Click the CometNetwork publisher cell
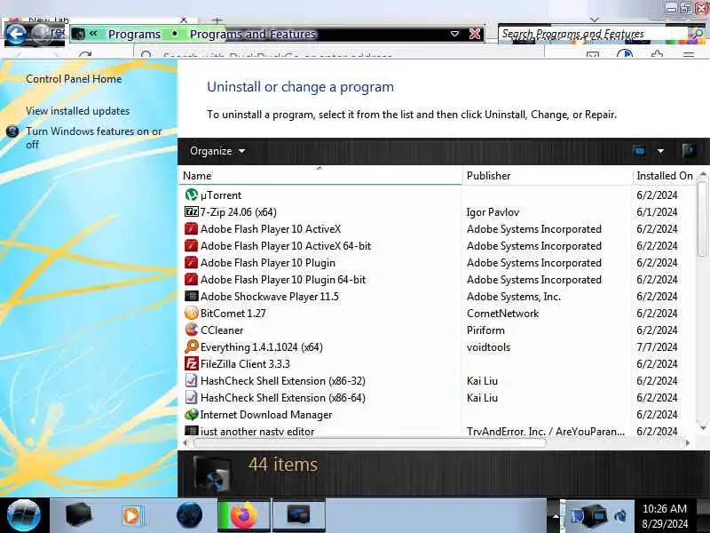 (502, 314)
